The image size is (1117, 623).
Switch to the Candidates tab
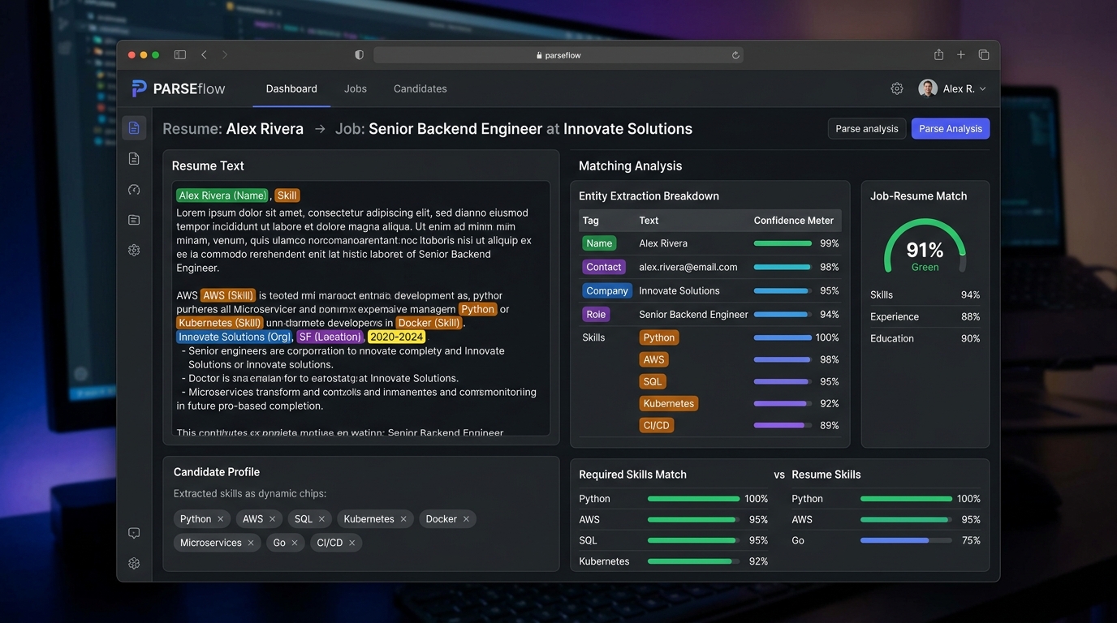tap(420, 88)
